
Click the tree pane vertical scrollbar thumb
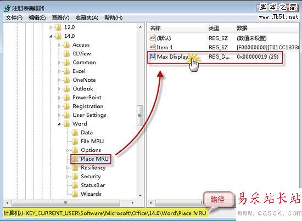click(140, 115)
